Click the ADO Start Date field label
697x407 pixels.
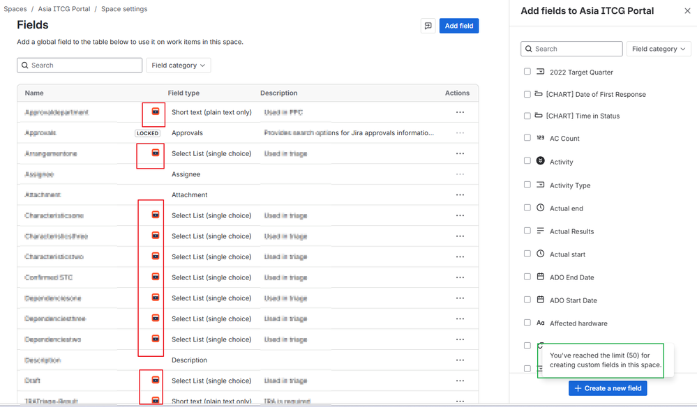574,300
